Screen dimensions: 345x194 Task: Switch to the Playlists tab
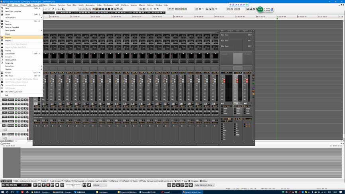(66, 181)
